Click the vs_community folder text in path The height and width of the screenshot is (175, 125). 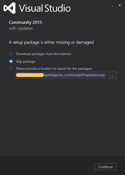click(70, 75)
